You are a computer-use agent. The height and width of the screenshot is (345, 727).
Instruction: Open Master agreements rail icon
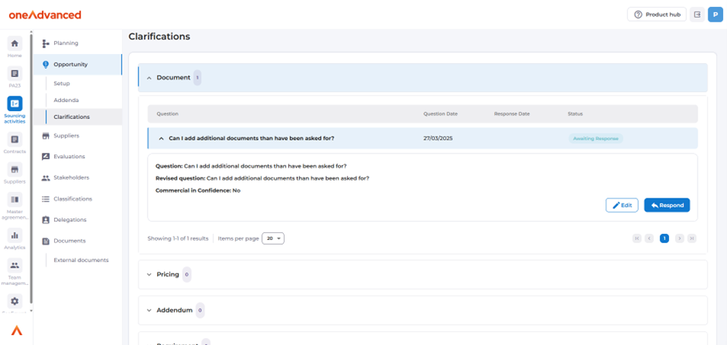pyautogui.click(x=15, y=199)
